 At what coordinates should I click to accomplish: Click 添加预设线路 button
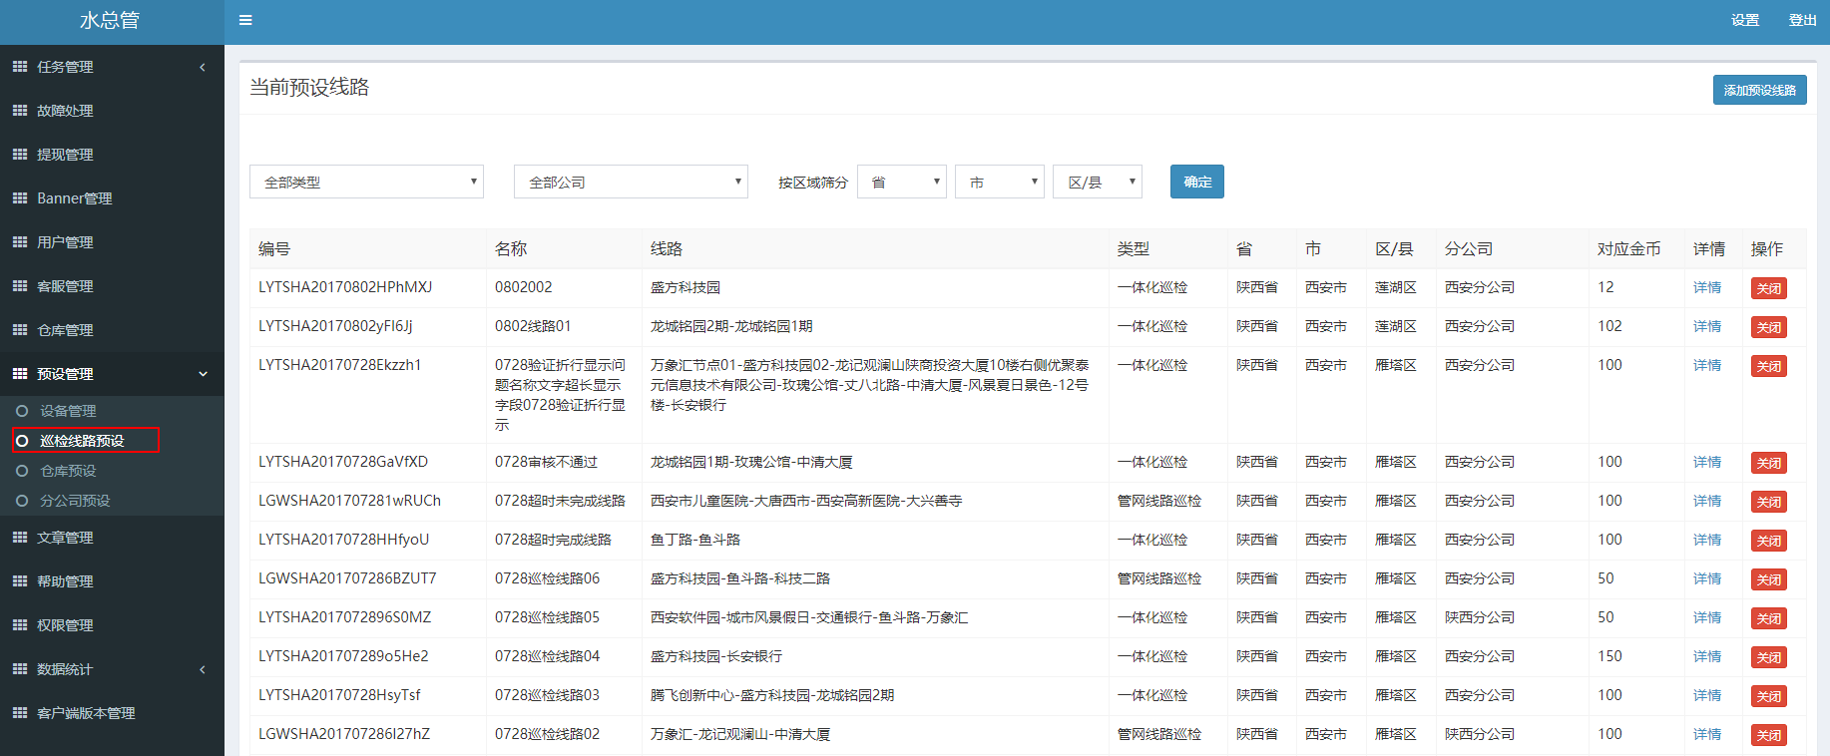tap(1759, 90)
